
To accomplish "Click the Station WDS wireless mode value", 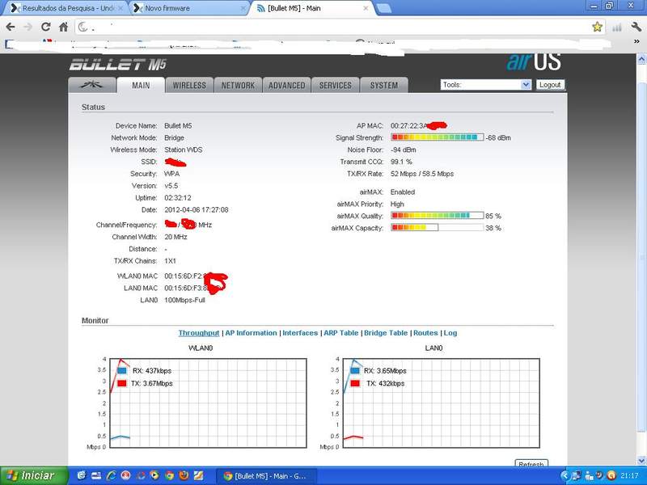I will [x=184, y=150].
